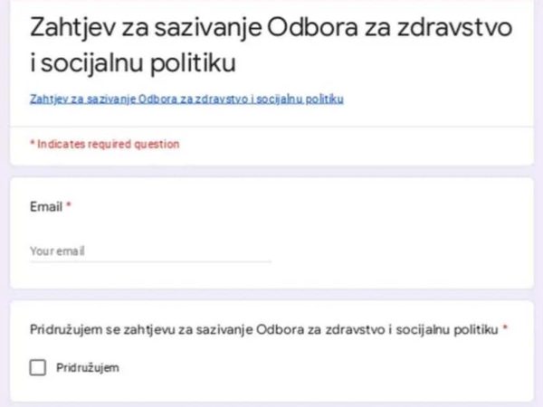Click the red asterisk beside Email
Screen dimensions: 543x407
coord(69,207)
